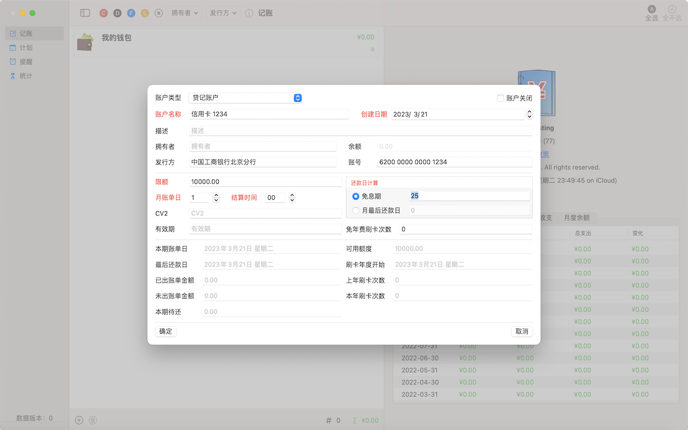The image size is (688, 430).
Task: Select the 我的钱包 account row
Action: pyautogui.click(x=226, y=42)
